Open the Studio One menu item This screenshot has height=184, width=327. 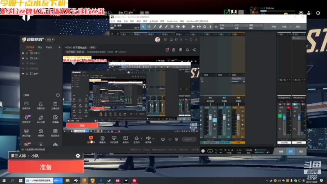(172, 21)
